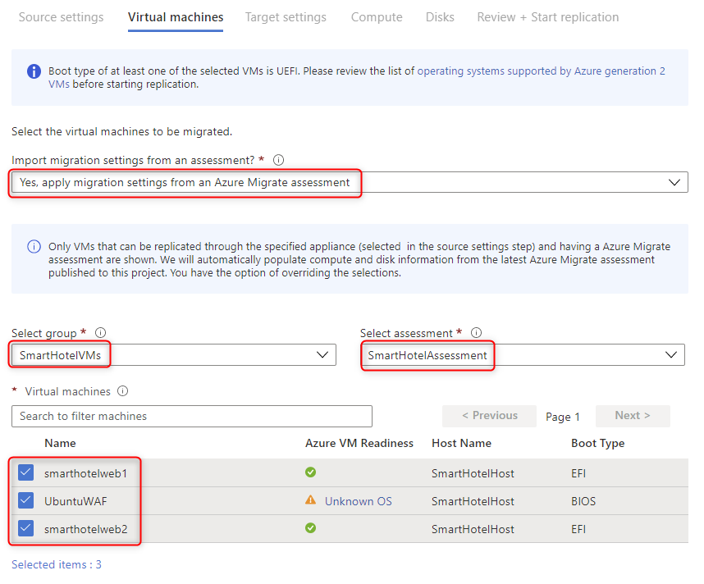Click the info icon next to Select group

pyautogui.click(x=101, y=333)
